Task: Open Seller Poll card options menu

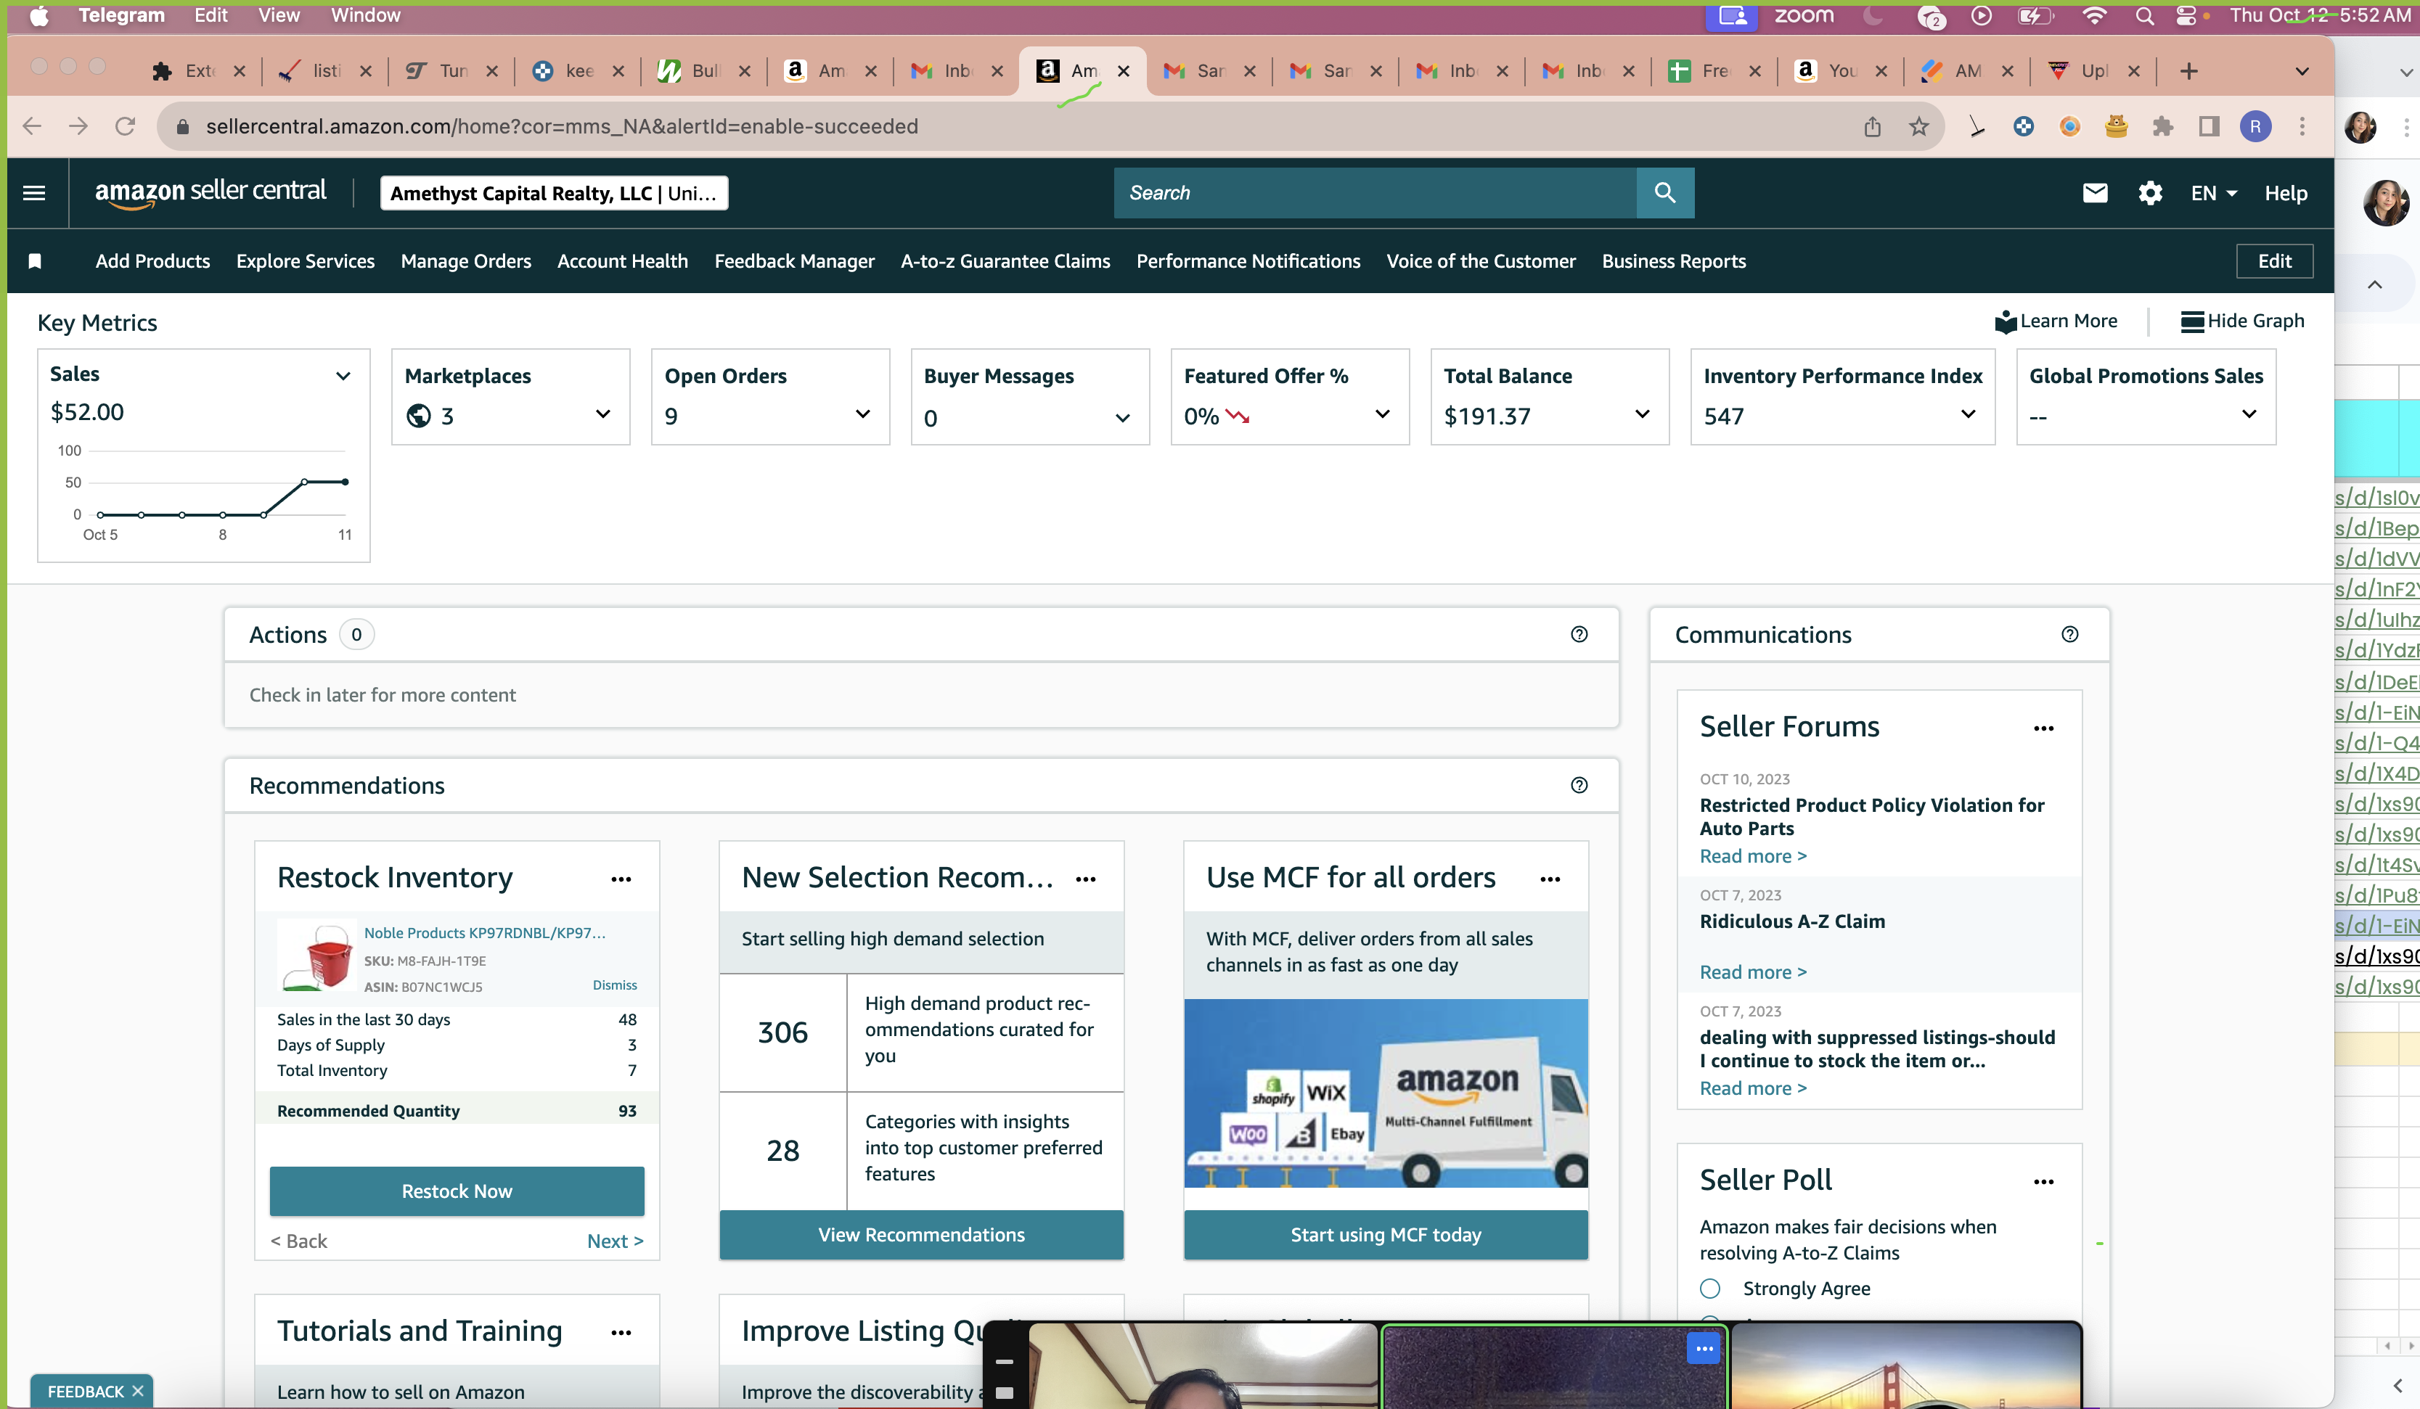Action: coord(2043,1181)
